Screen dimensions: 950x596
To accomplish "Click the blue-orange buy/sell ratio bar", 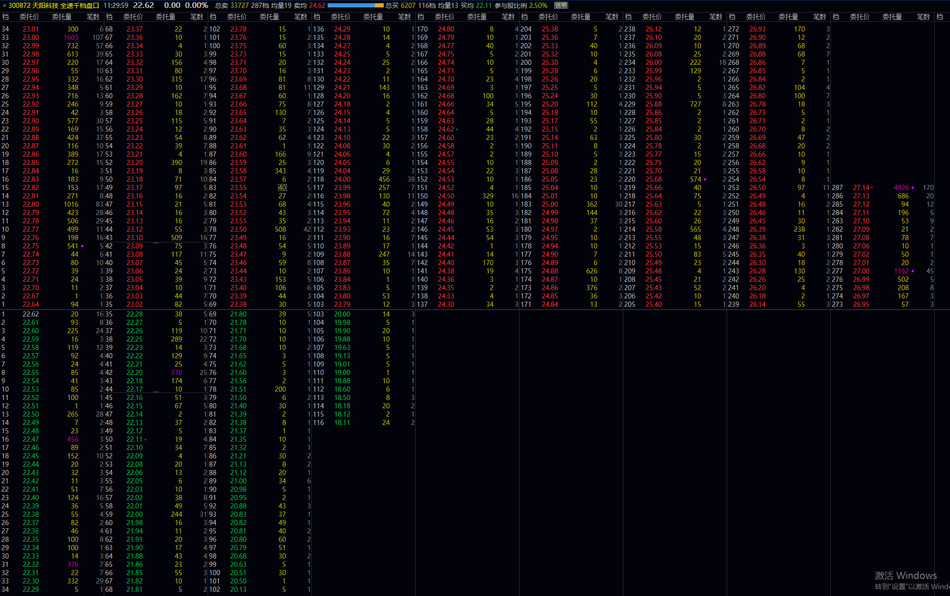I will coord(355,6).
